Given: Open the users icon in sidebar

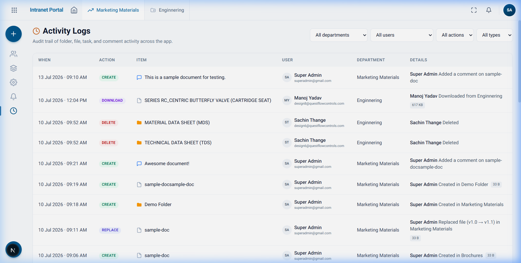Looking at the screenshot, I should pyautogui.click(x=14, y=54).
